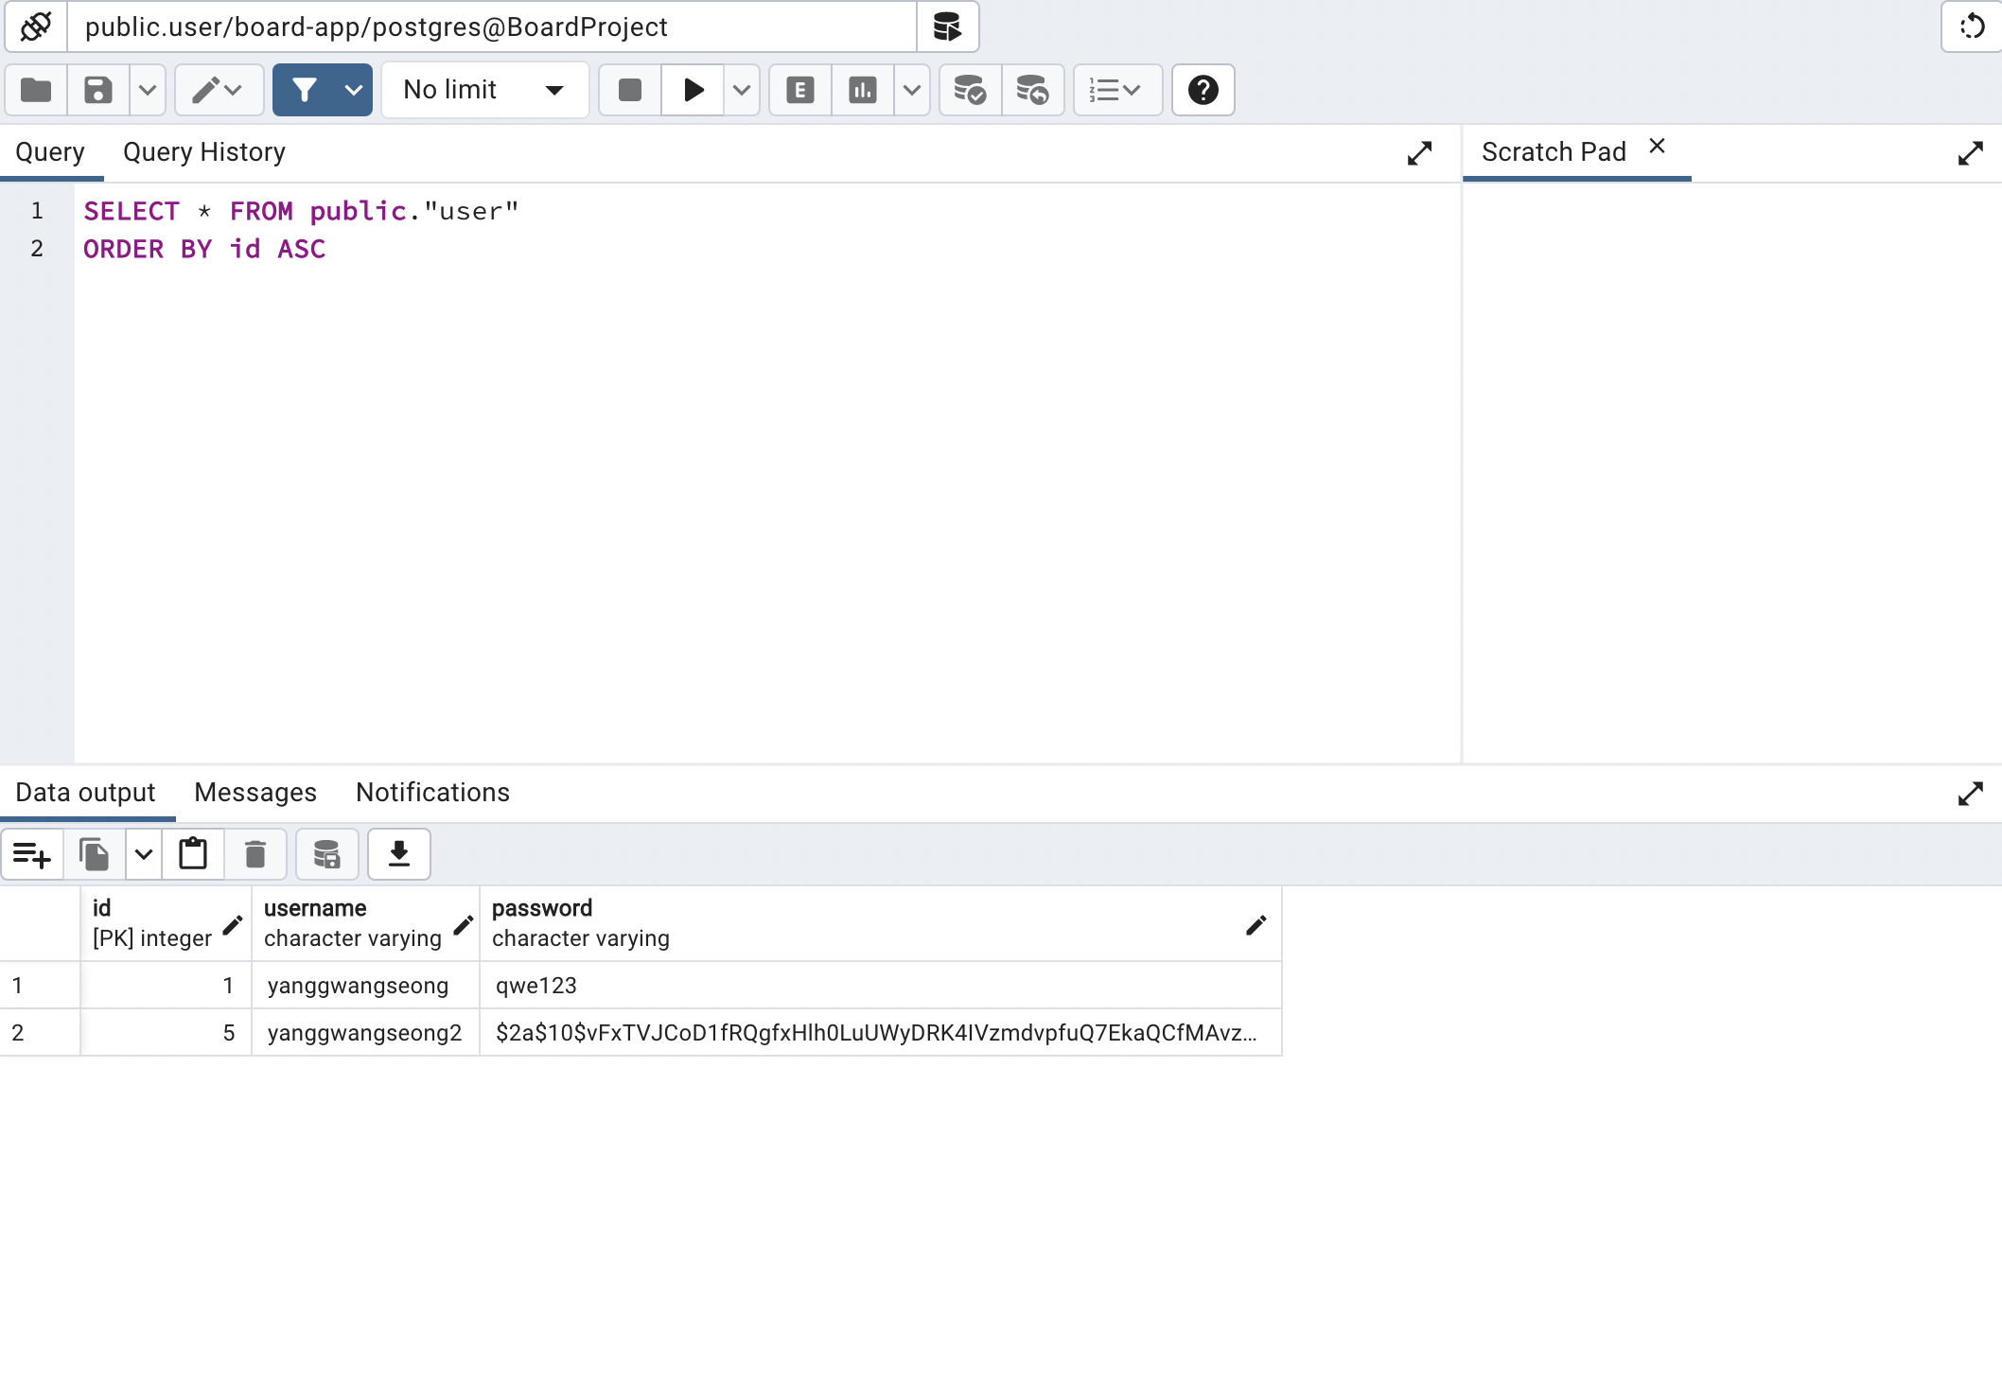The image size is (2002, 1400).
Task: Open the Notifications tab
Action: point(432,793)
